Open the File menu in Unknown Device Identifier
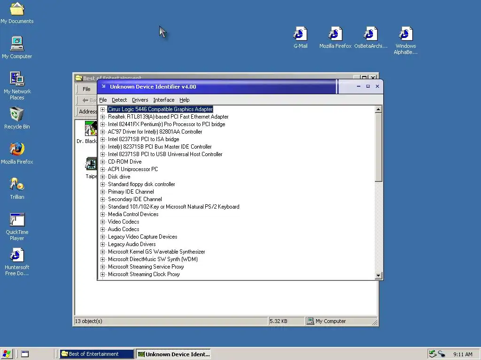Screen dimensions: 481x360 click(103, 100)
